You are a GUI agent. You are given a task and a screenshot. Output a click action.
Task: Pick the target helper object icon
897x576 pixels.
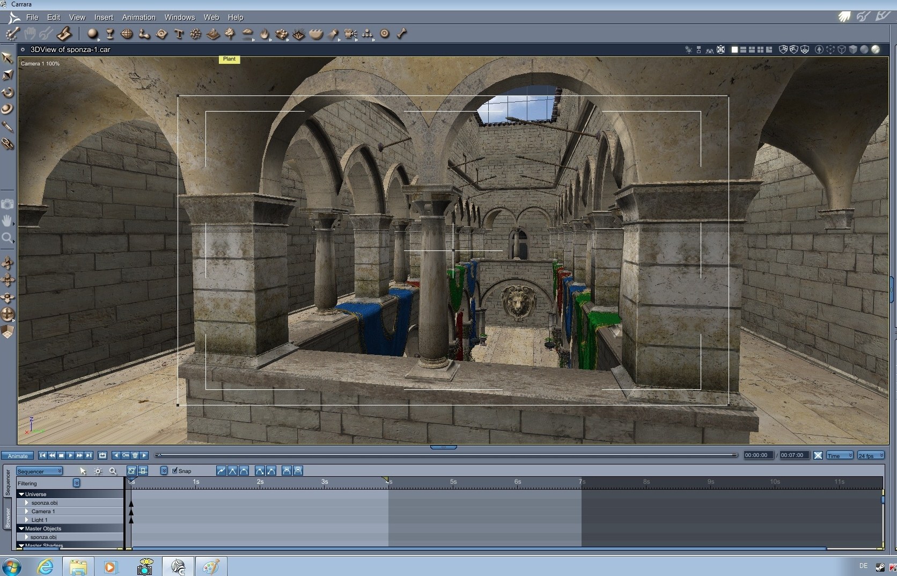pyautogui.click(x=385, y=34)
